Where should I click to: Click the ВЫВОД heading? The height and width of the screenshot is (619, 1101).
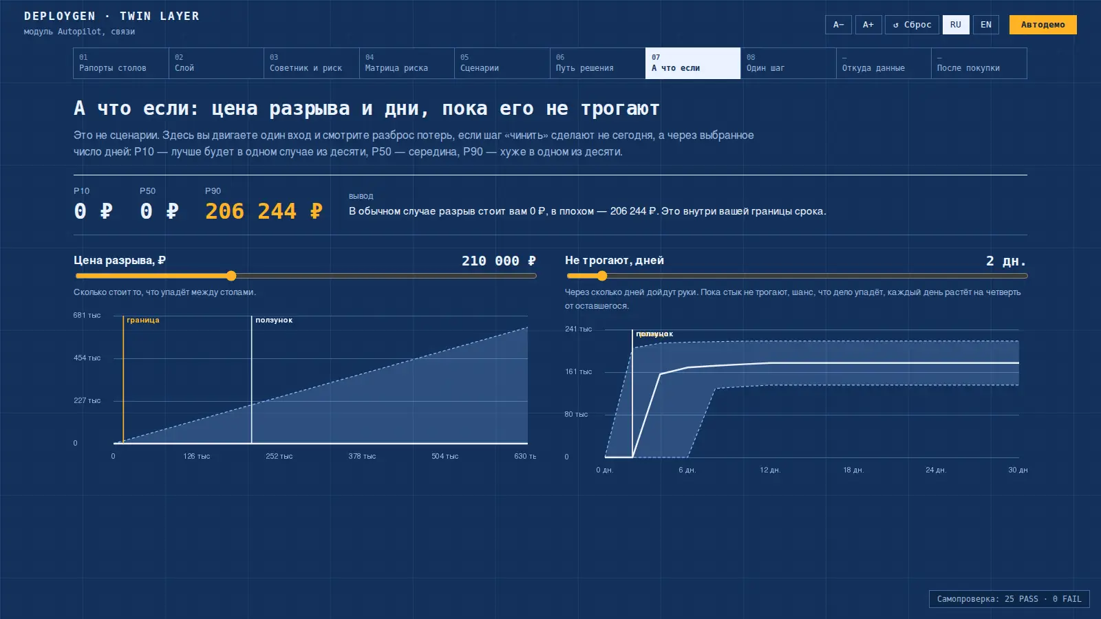click(361, 197)
